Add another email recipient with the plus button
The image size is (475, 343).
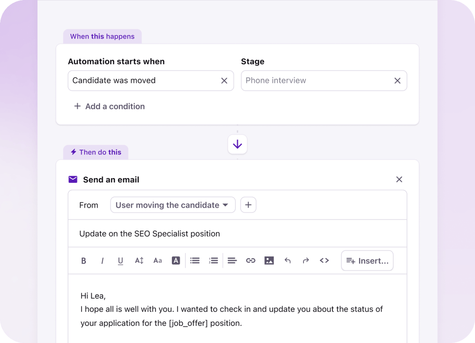pos(248,205)
